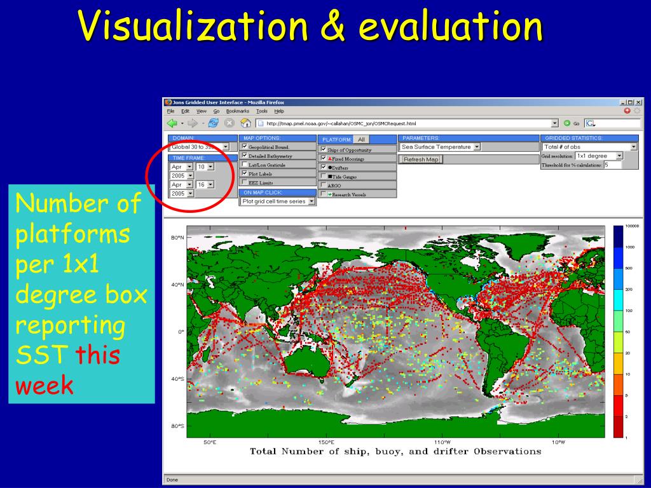Click the Done status bar text
Viewport: 651px width, 488px height.
[x=172, y=480]
